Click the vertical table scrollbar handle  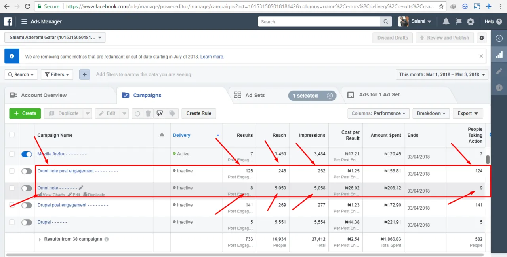pyautogui.click(x=488, y=160)
